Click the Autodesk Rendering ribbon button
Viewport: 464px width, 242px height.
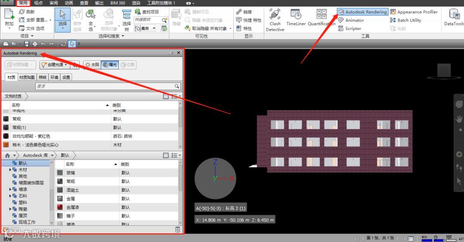point(363,12)
